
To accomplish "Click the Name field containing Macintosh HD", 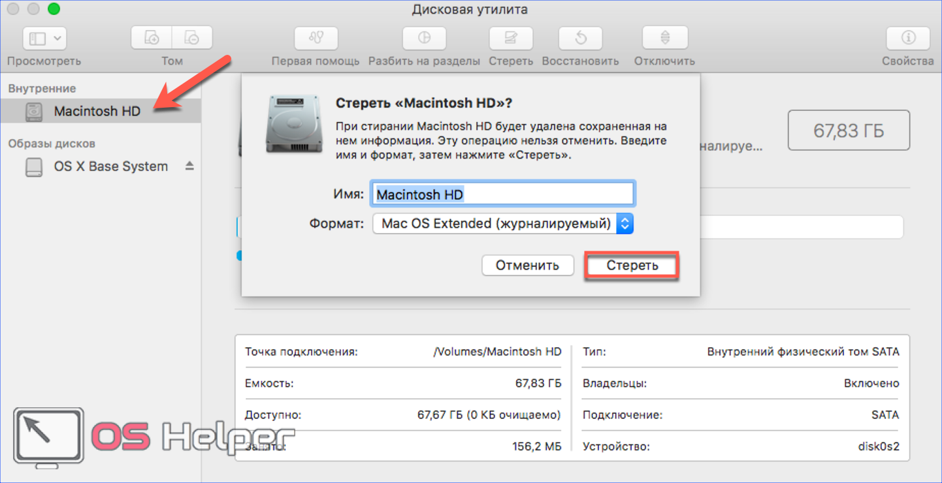I will [502, 194].
